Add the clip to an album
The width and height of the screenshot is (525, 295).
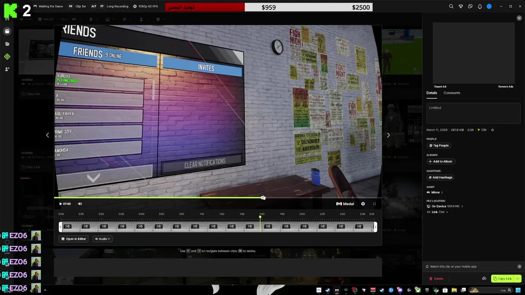440,161
